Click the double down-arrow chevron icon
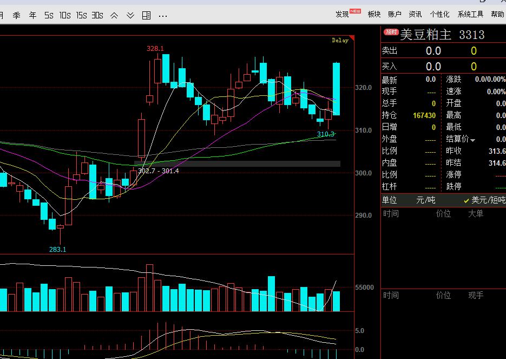Image resolution: width=506 pixels, height=359 pixels. [x=130, y=15]
